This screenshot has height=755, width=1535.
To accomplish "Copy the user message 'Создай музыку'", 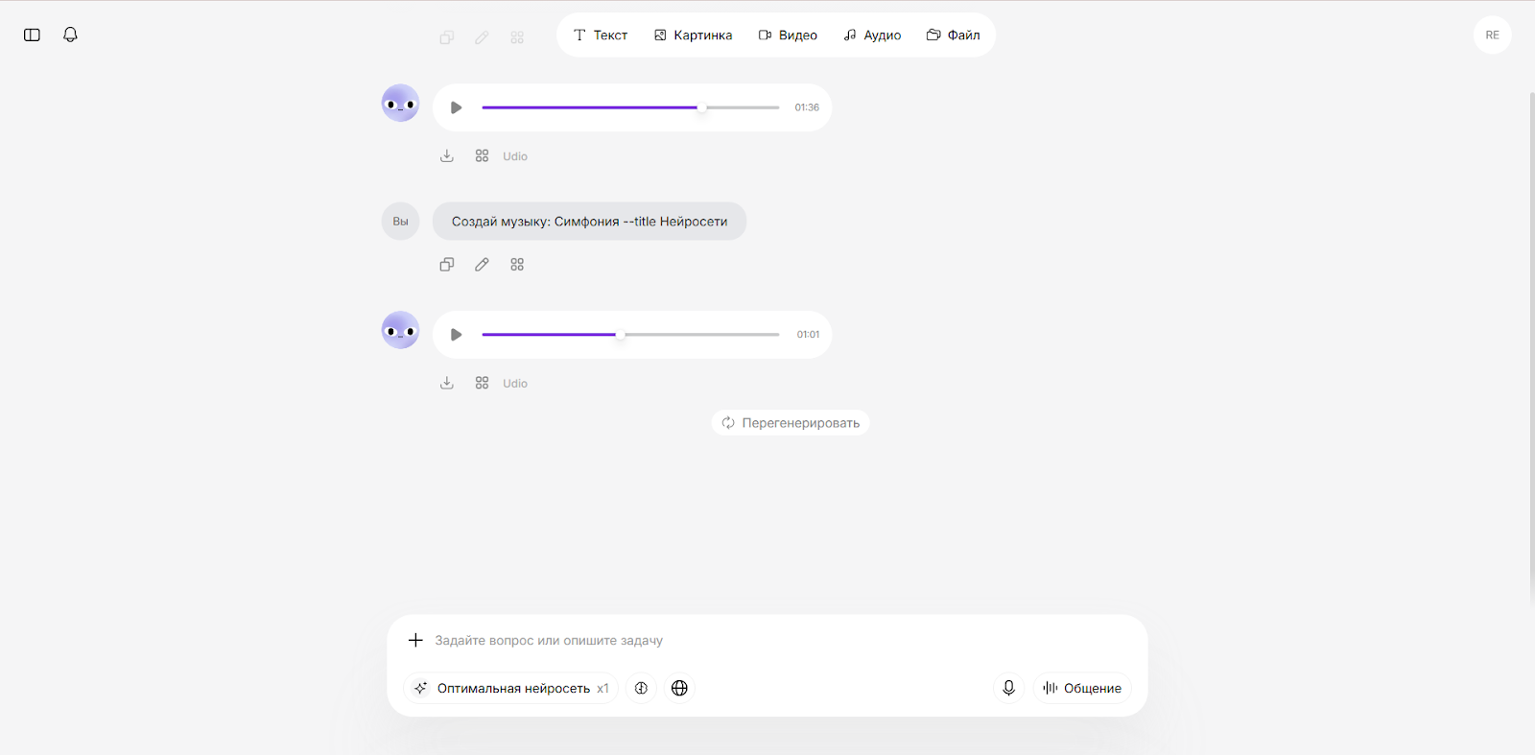I will click(447, 265).
